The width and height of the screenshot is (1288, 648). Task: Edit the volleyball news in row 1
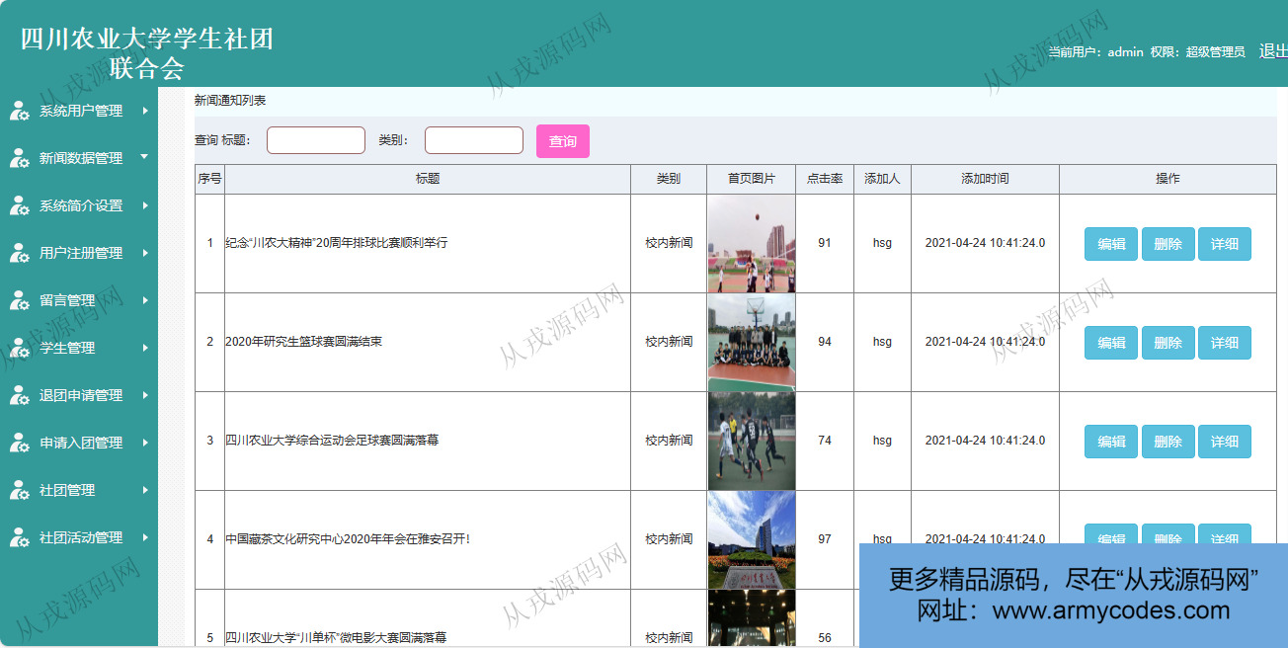[1111, 244]
